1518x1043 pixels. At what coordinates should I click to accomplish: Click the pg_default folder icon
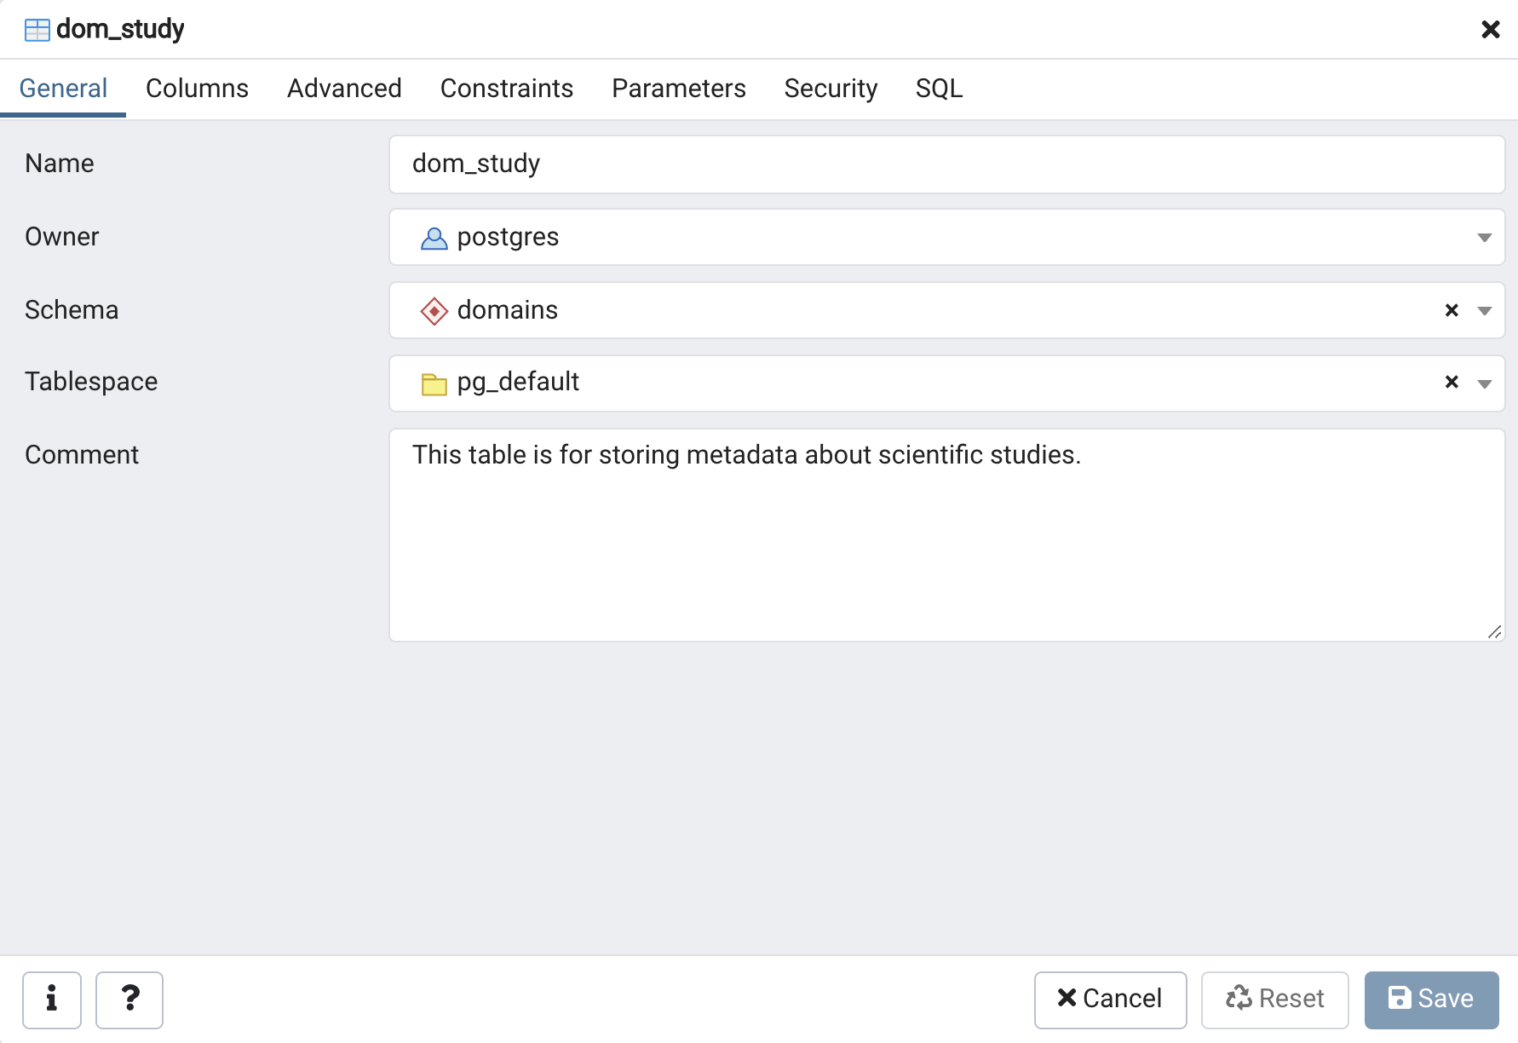pyautogui.click(x=434, y=384)
